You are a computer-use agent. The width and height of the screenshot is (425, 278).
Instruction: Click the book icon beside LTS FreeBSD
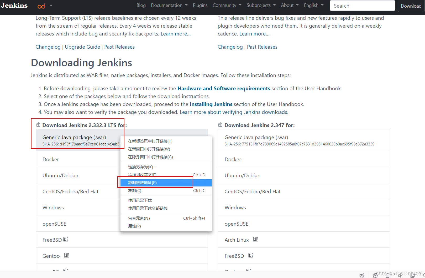pyautogui.click(x=66, y=239)
